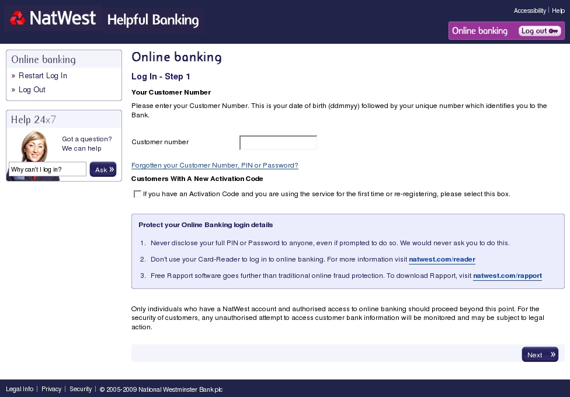Open the Security footer link
570x397 pixels.
(x=81, y=389)
